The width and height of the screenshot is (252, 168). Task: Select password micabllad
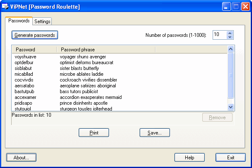(24, 74)
